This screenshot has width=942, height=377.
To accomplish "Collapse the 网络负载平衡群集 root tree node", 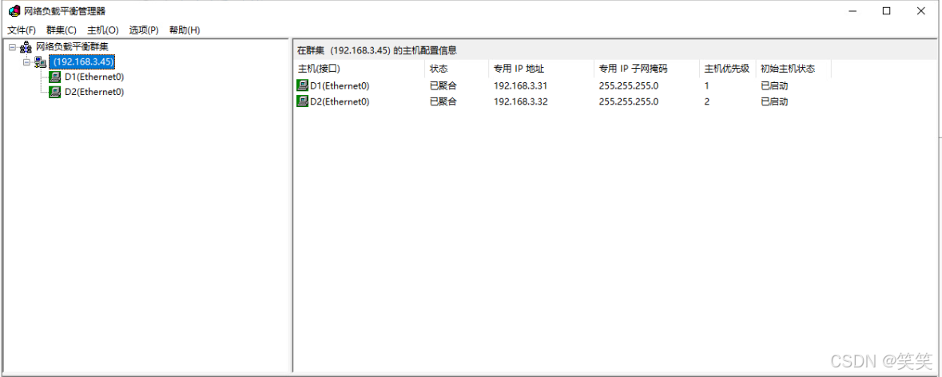I will [x=12, y=47].
